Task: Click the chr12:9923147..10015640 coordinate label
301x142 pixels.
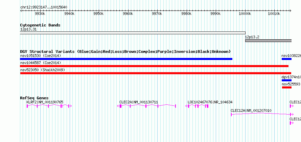Action: click(44, 7)
